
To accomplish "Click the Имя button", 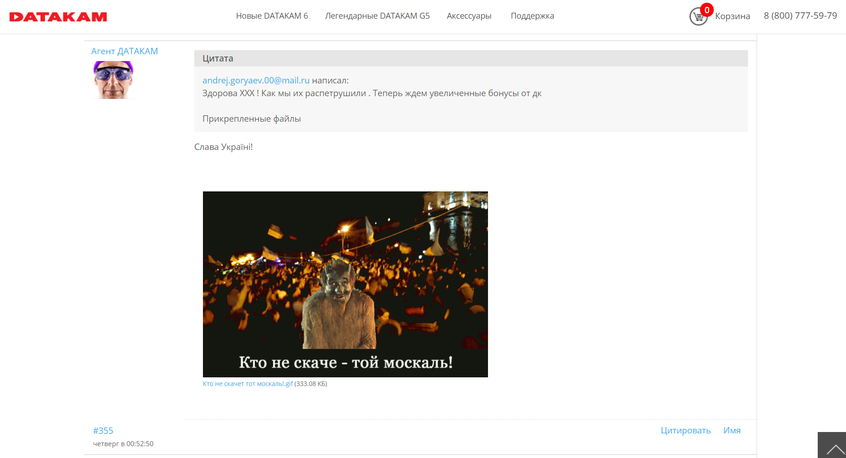I will pos(732,431).
